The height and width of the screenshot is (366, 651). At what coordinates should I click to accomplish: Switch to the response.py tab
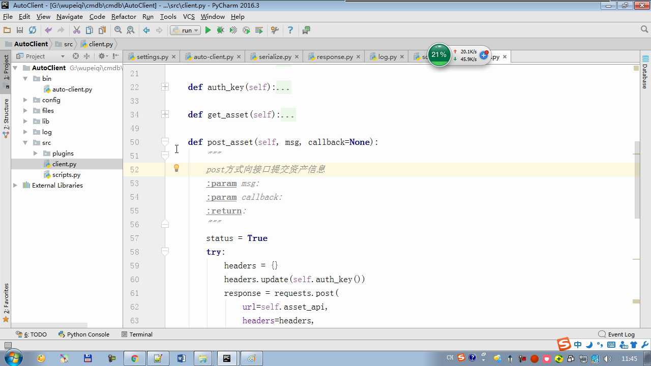334,57
